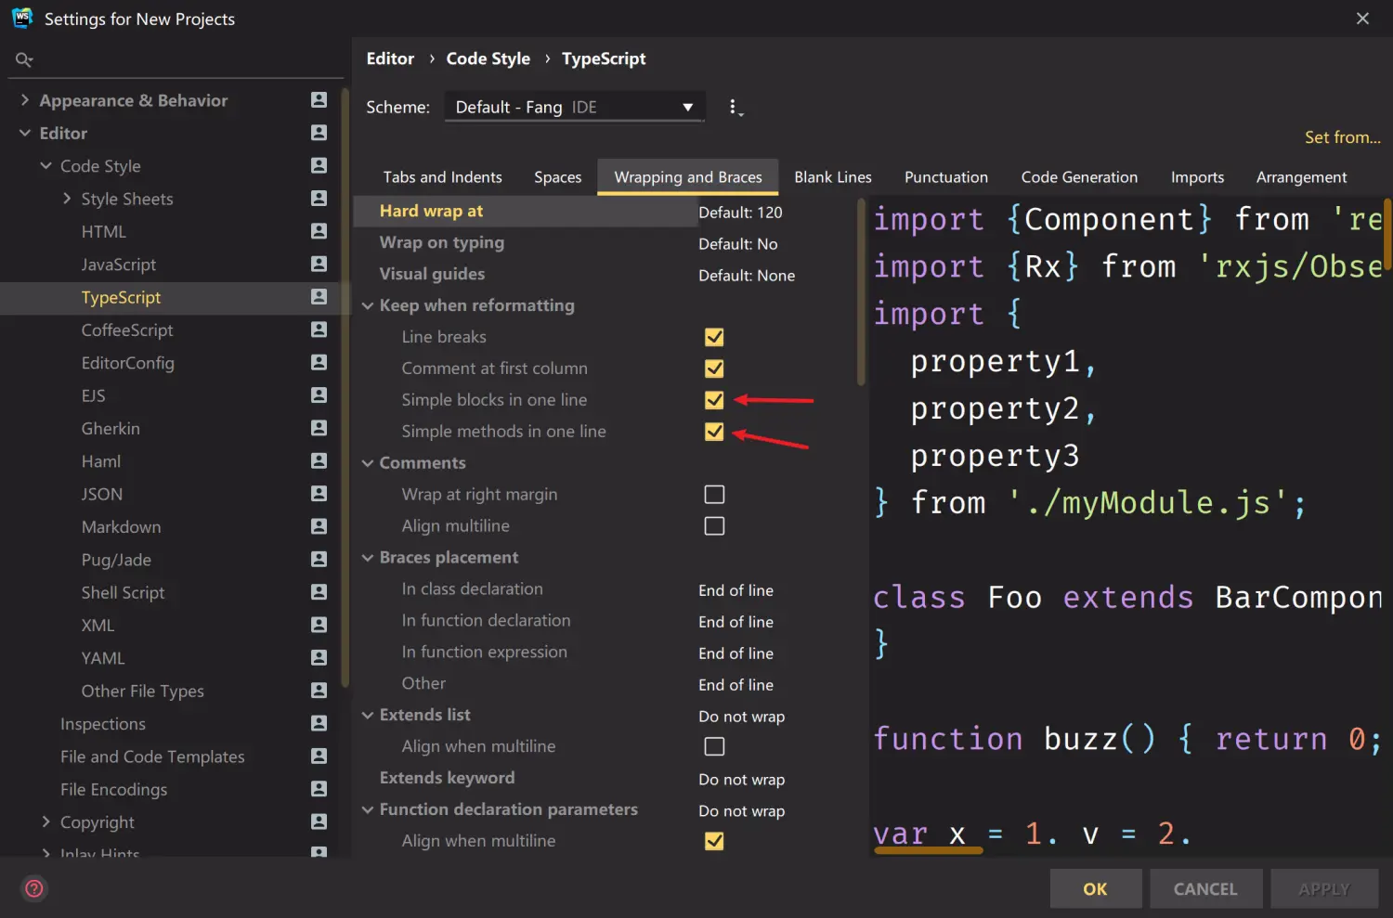1393x918 pixels.
Task: Click the Set from... link
Action: (1342, 136)
